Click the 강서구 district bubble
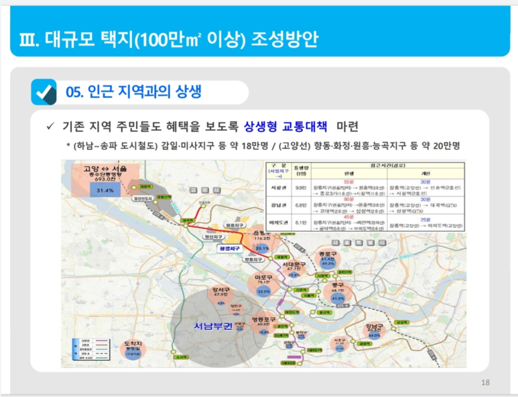The image size is (518, 397). click(x=221, y=295)
